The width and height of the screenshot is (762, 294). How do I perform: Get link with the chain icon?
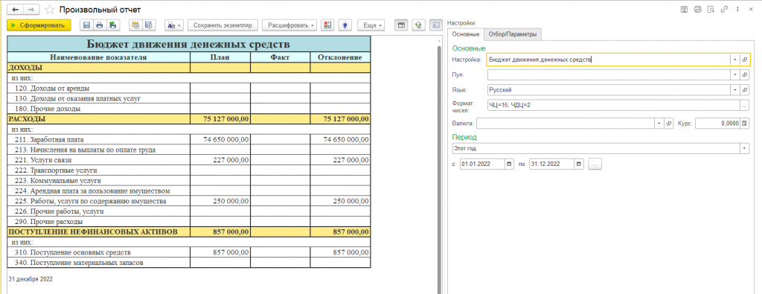coord(724,9)
